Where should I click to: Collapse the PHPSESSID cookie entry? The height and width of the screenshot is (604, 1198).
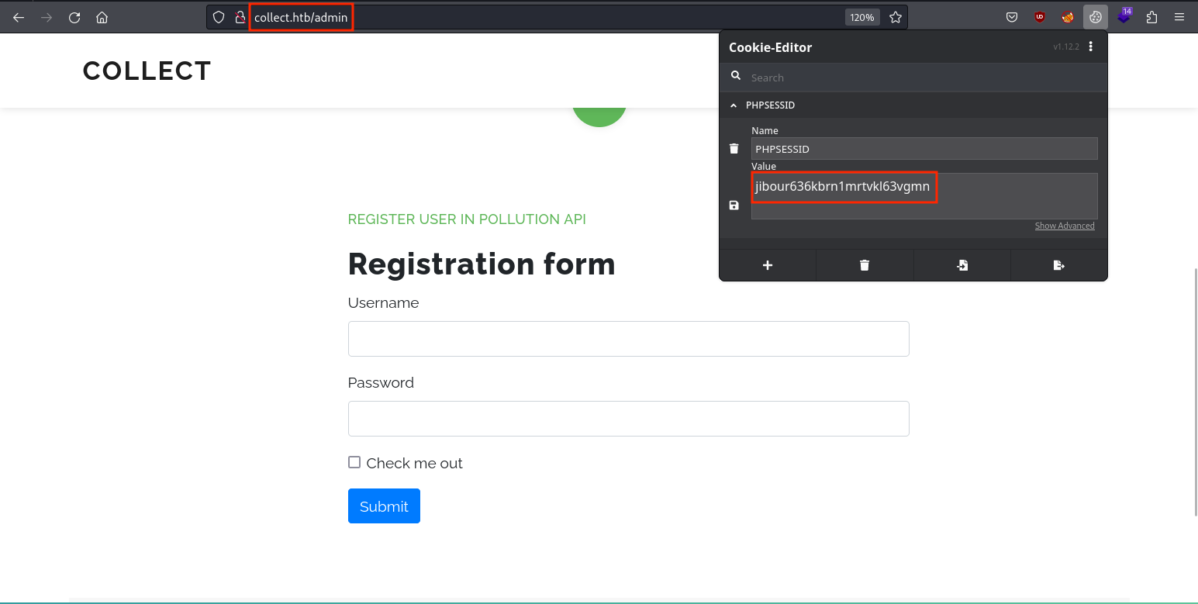[734, 105]
